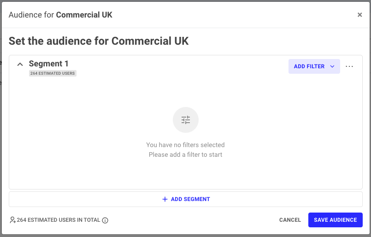This screenshot has height=237, width=371.
Task: Cancel the audience changes
Action: [290, 220]
